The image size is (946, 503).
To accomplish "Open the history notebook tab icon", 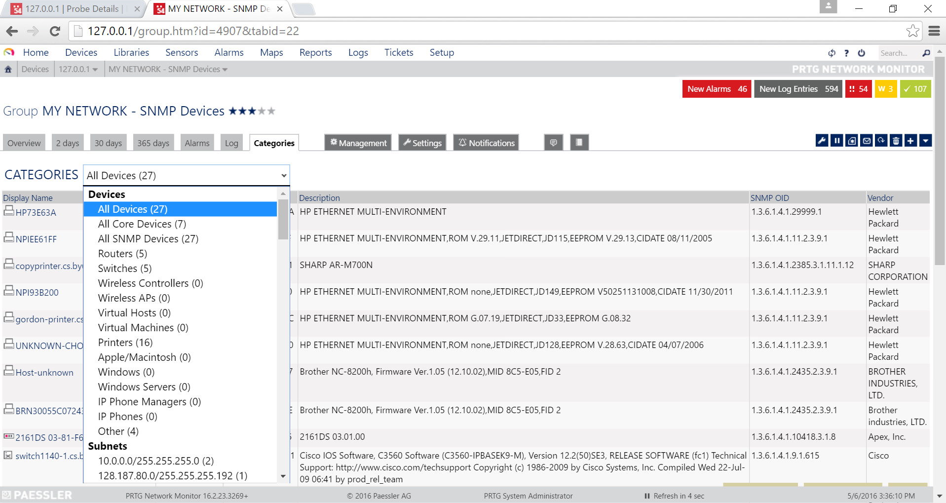I will point(579,143).
